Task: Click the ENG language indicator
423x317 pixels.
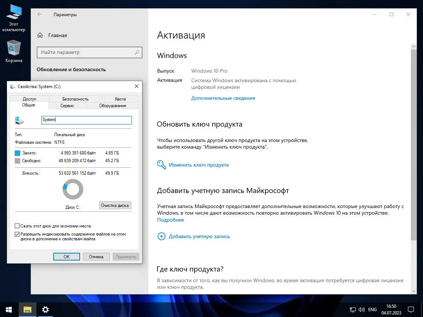Action: (372, 310)
